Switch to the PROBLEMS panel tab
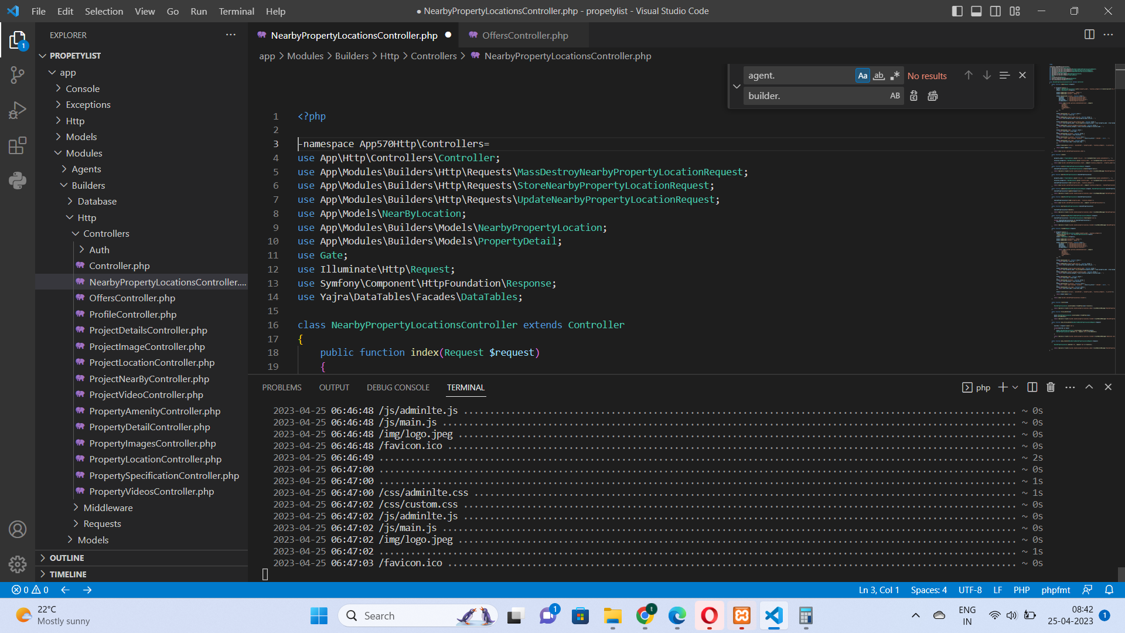Image resolution: width=1125 pixels, height=633 pixels. tap(282, 387)
